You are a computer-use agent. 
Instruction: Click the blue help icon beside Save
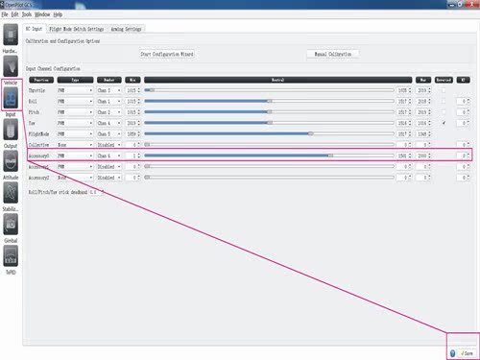452,353
